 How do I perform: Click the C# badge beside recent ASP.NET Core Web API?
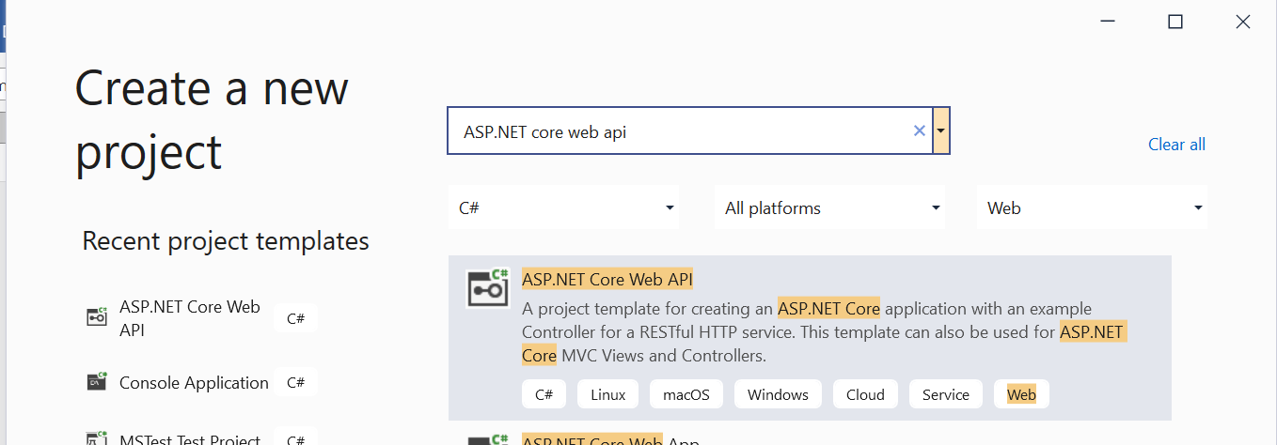pos(295,318)
